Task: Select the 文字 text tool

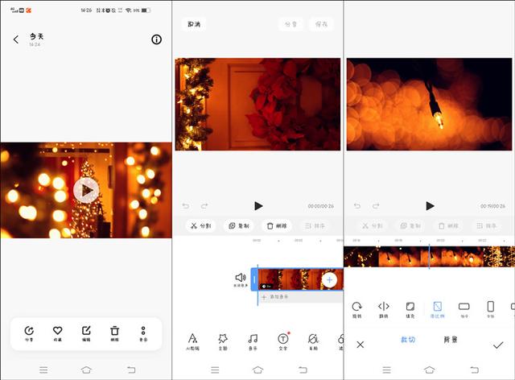Action: (283, 341)
